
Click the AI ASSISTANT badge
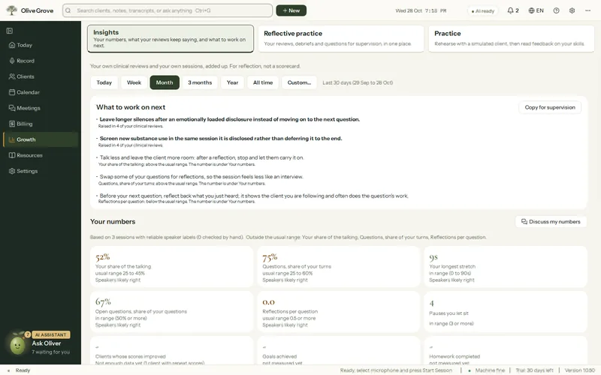51,334
